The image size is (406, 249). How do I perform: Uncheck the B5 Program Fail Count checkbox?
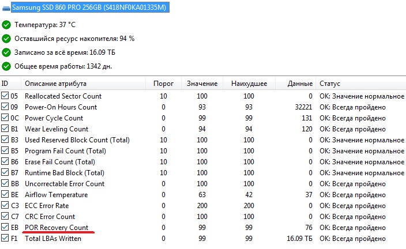pos(5,150)
